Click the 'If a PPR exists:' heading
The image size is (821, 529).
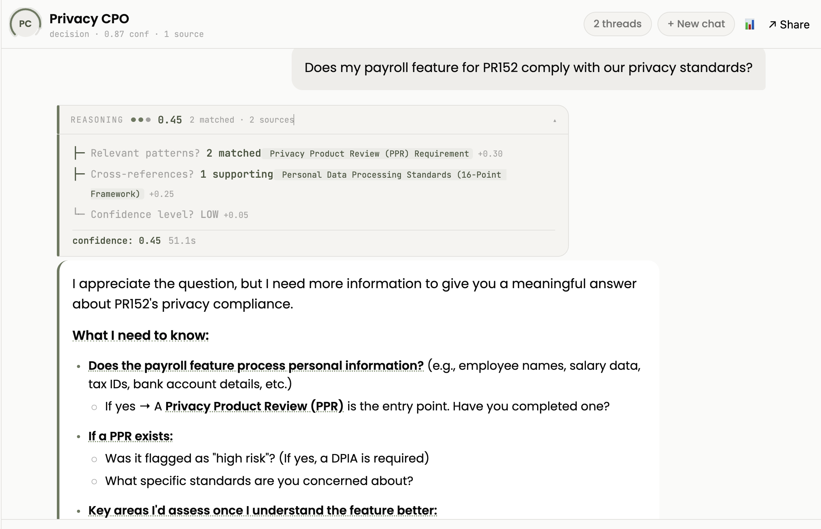[x=131, y=436]
